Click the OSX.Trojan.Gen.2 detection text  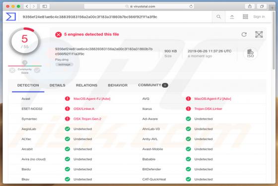[x=87, y=119]
